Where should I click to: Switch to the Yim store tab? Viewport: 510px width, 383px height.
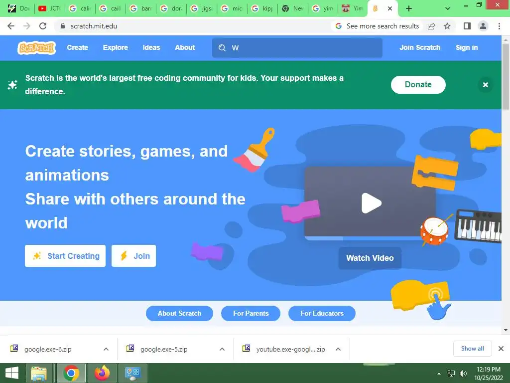click(353, 8)
